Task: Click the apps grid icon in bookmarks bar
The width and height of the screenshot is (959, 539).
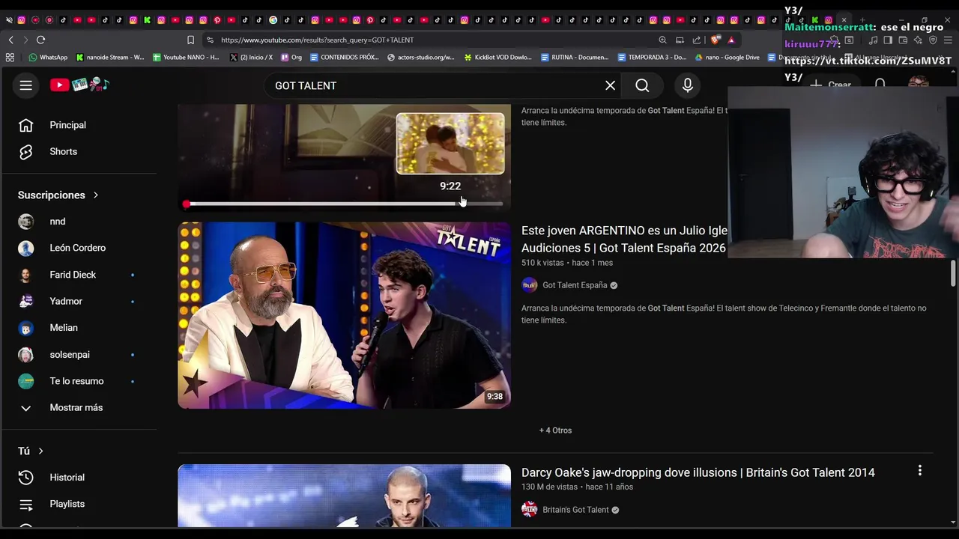Action: pos(10,57)
